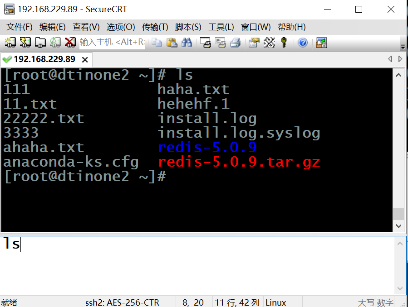The width and height of the screenshot is (408, 307).
Task: Expand the toolbar overflow arrow at right
Action: (x=403, y=47)
